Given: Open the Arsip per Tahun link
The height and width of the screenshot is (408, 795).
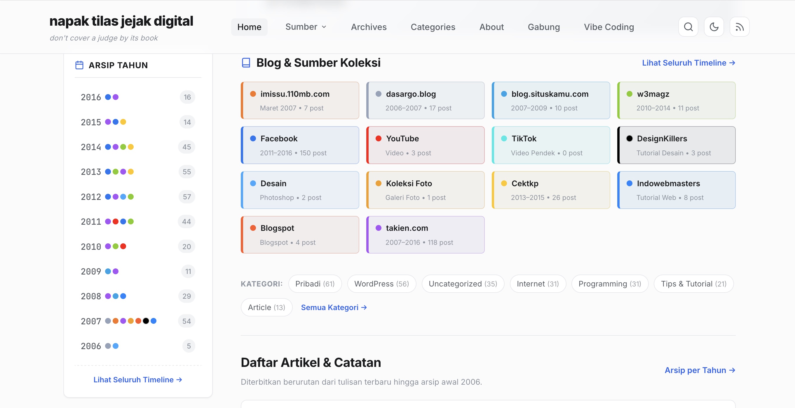Looking at the screenshot, I should coord(700,370).
